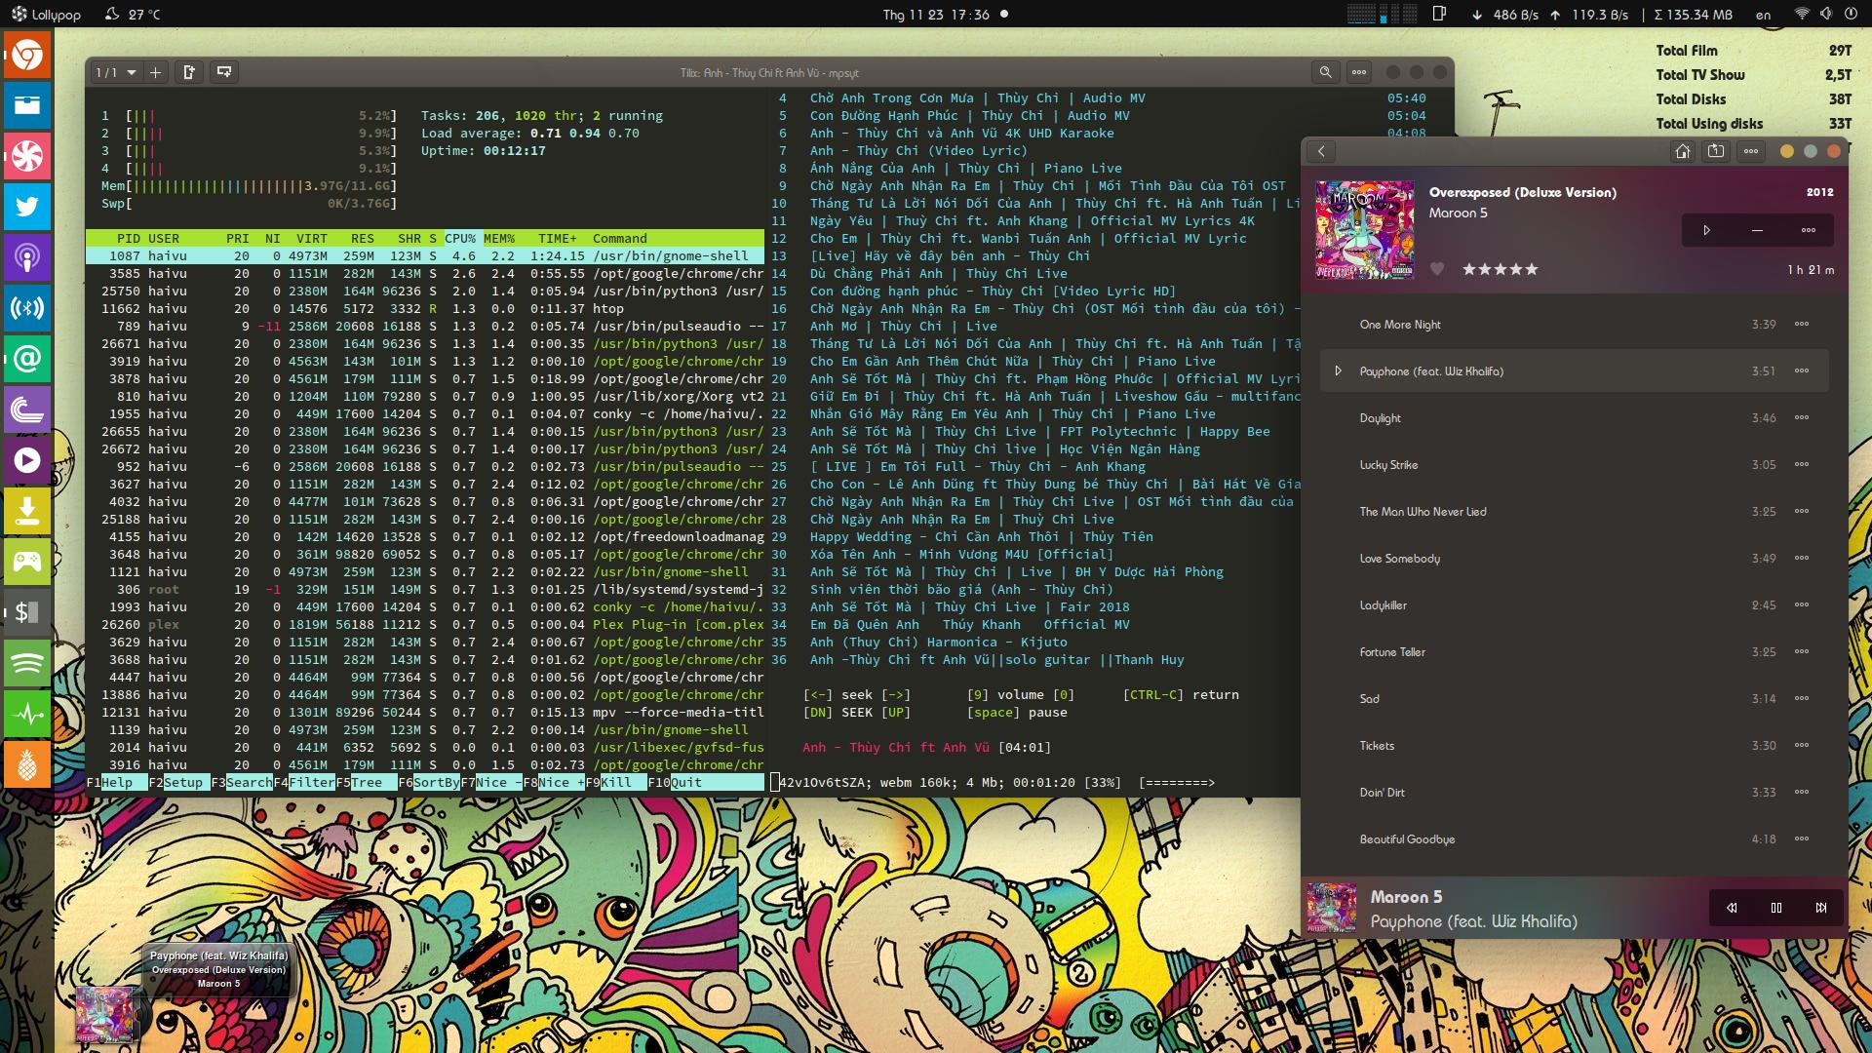Open Google Chrome from the dock
The width and height of the screenshot is (1872, 1053).
(x=27, y=56)
